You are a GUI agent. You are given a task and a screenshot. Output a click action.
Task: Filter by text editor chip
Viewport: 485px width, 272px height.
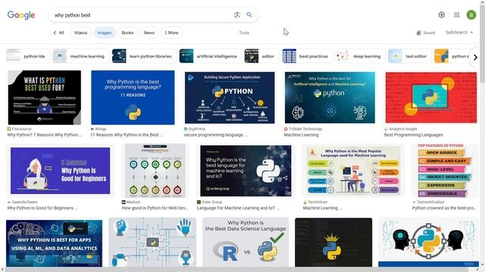click(x=409, y=56)
